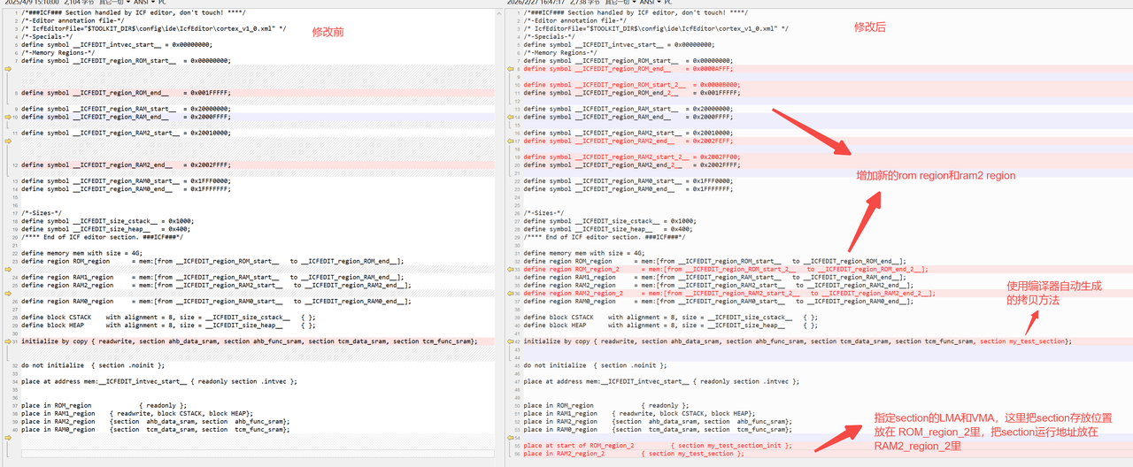
Task: Click copy-left arrow beside right pane line 36
Action: click(510, 293)
